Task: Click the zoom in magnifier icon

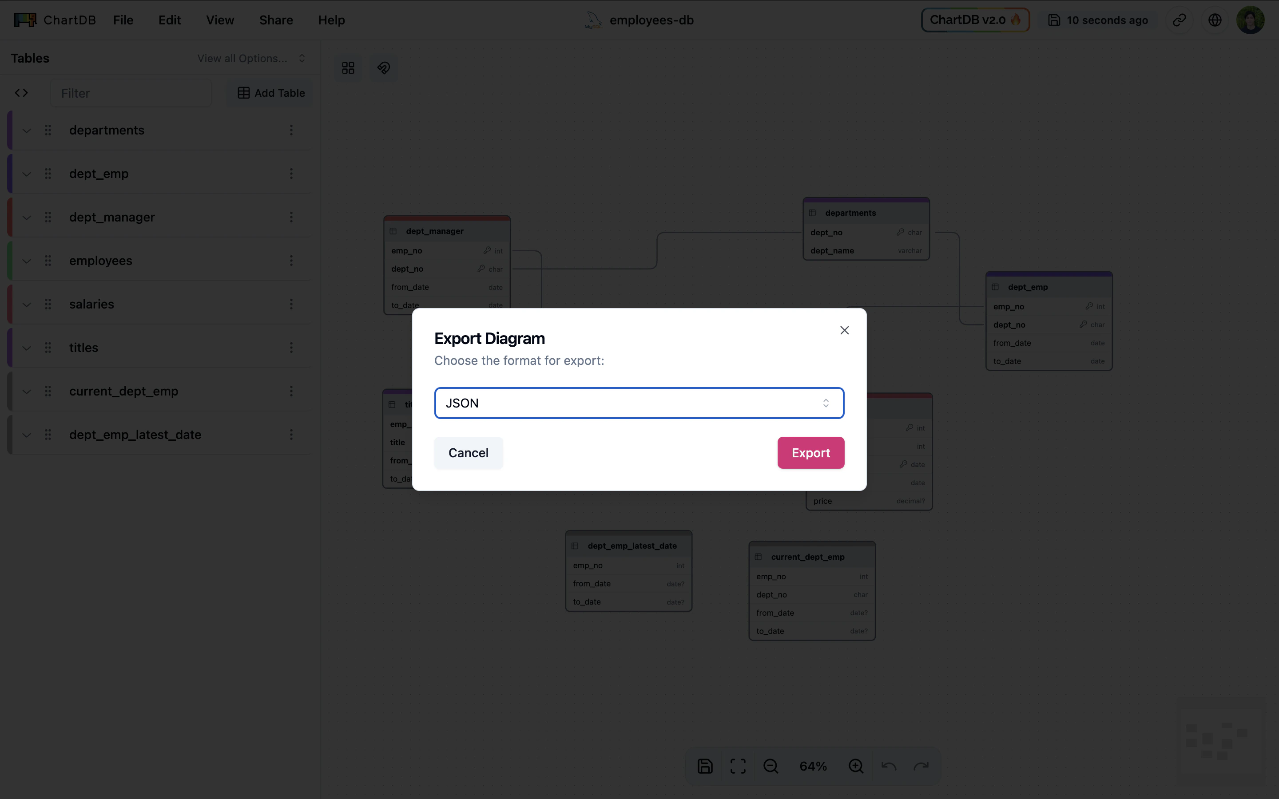Action: (856, 766)
